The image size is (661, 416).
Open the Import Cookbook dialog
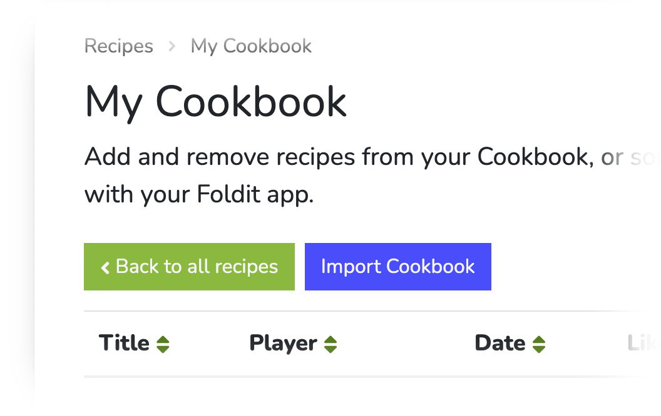397,267
